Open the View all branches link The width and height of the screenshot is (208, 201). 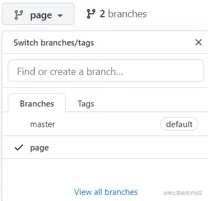tap(106, 192)
